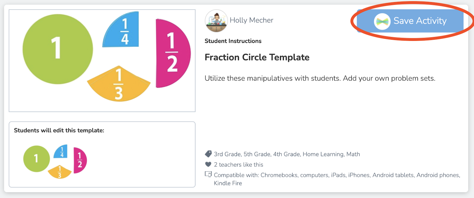Click "Students will edit this template" label
474x198 pixels.
click(59, 130)
